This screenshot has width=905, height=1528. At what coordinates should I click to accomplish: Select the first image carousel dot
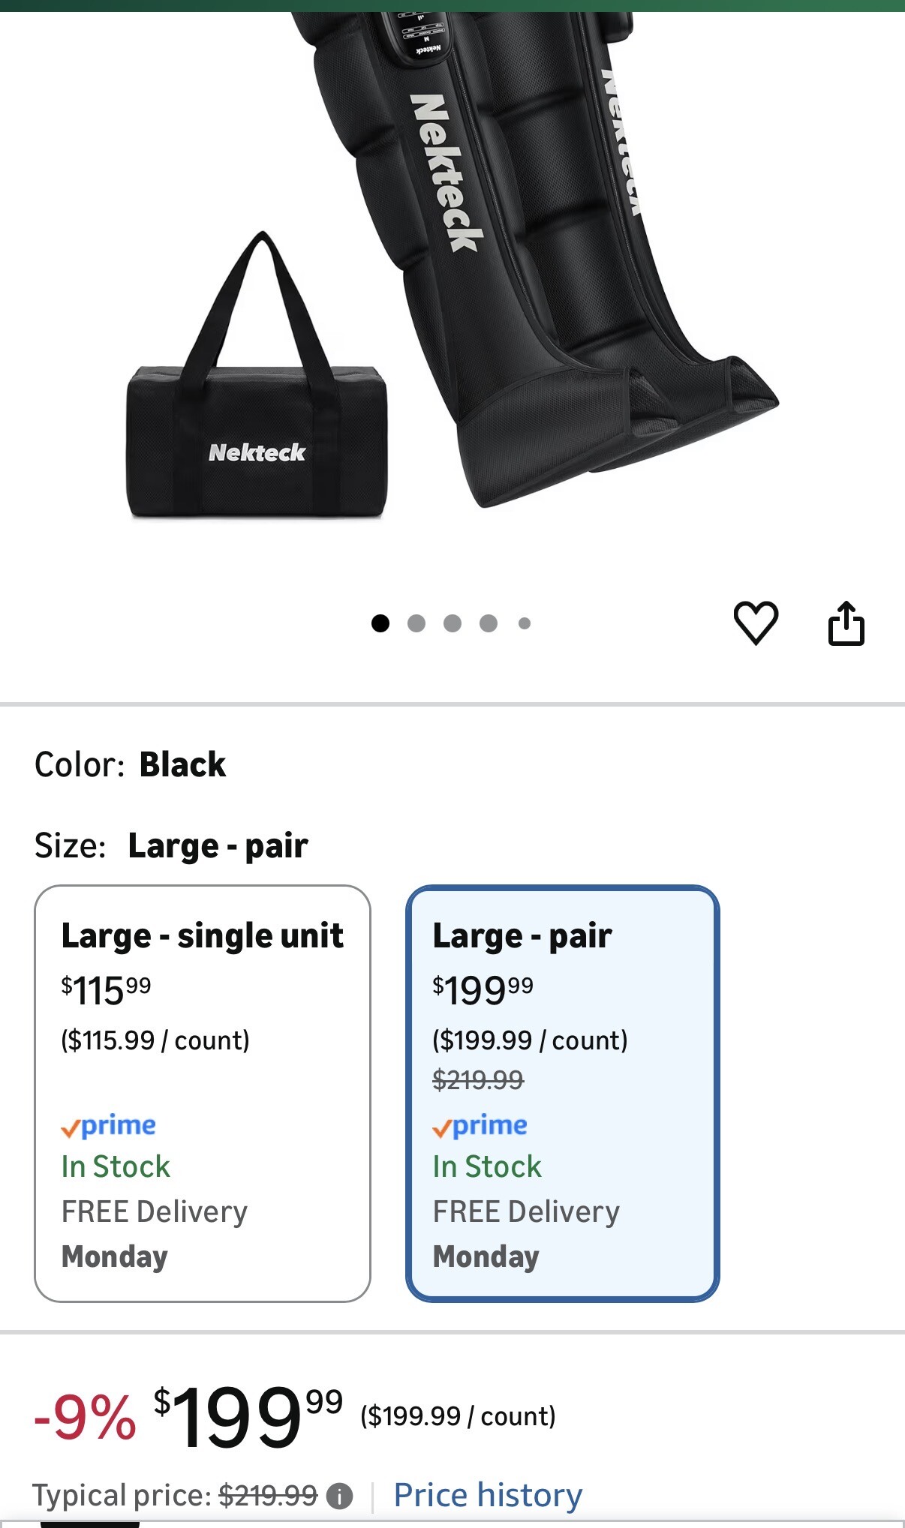click(380, 623)
